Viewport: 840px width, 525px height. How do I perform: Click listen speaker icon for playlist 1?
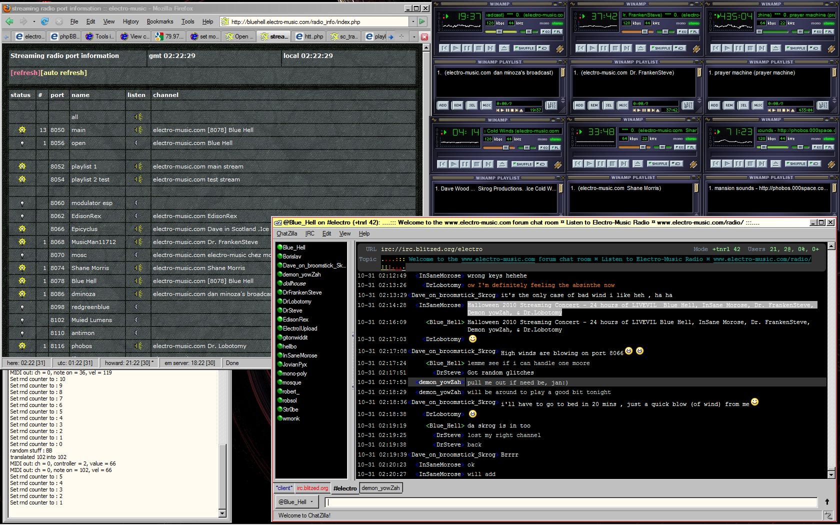(137, 166)
